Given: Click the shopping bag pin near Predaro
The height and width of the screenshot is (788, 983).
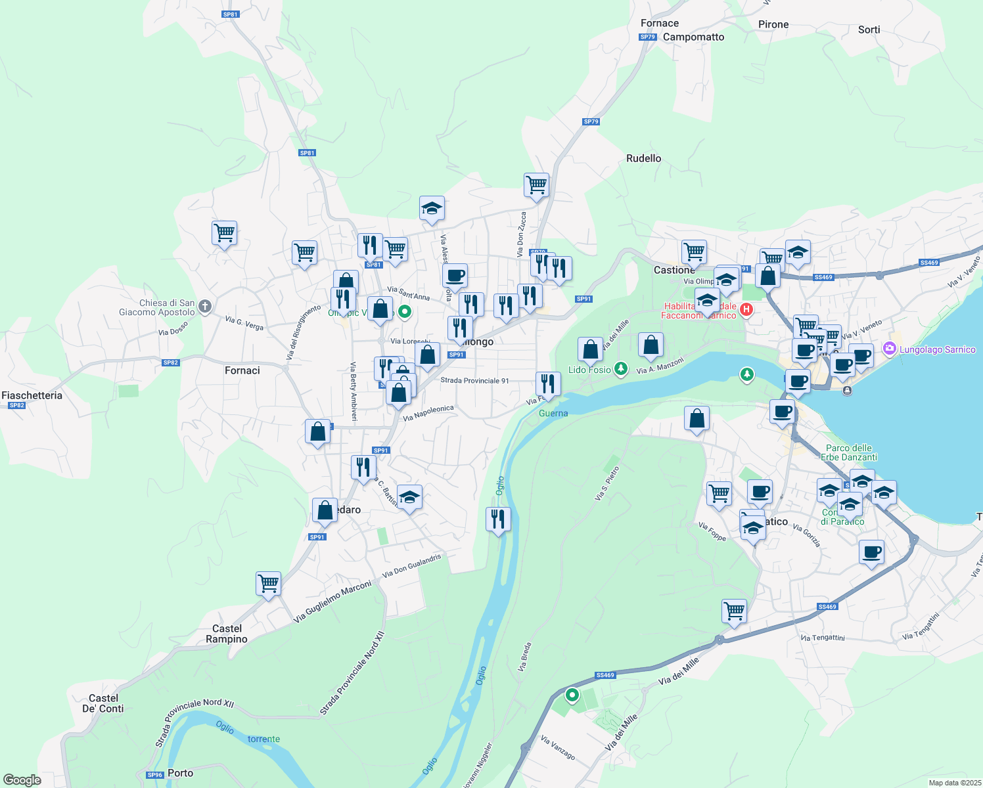Looking at the screenshot, I should click(325, 510).
